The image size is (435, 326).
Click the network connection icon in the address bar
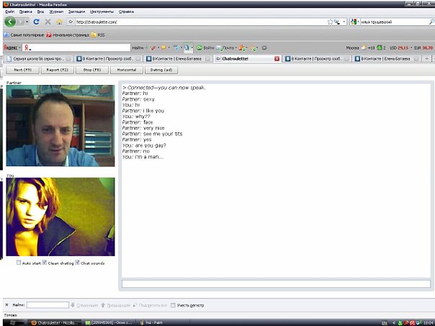coord(337,22)
